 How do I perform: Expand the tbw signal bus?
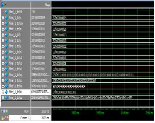[x=3, y=23]
